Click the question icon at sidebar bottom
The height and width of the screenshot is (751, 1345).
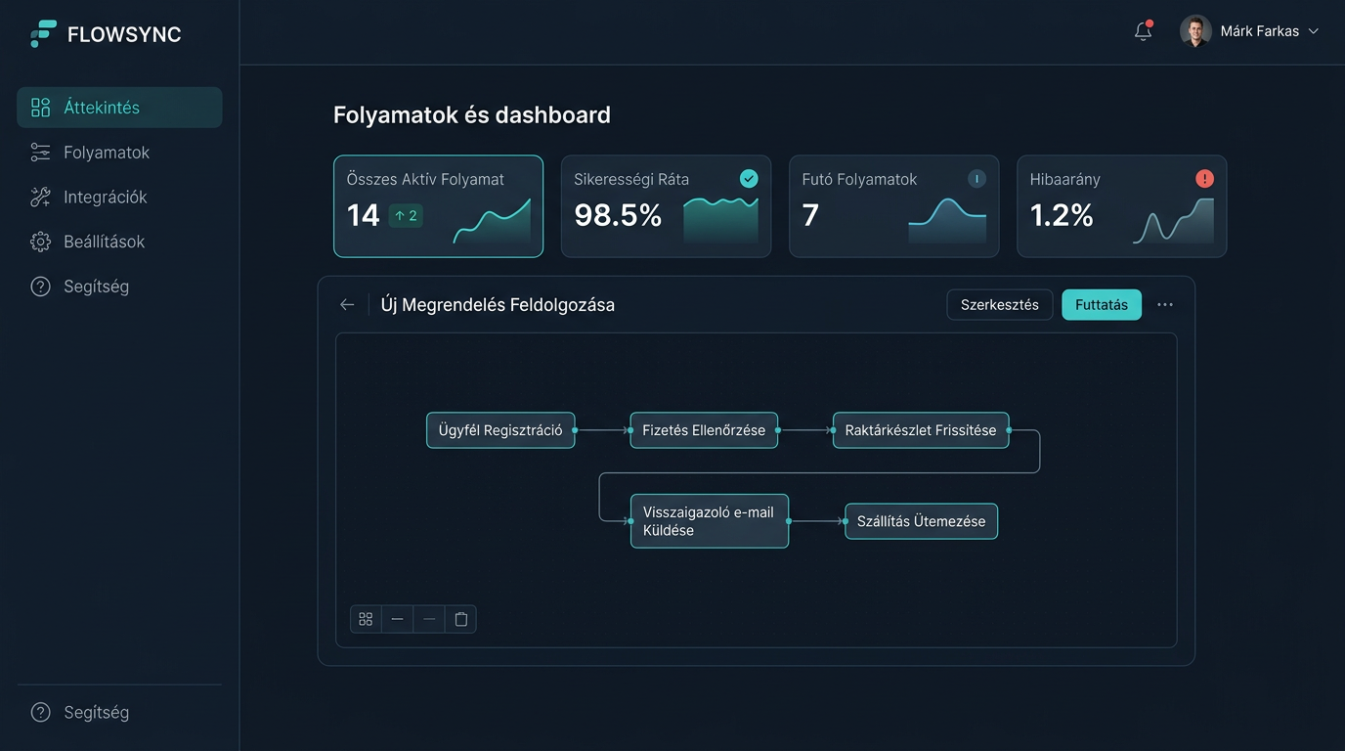[40, 713]
